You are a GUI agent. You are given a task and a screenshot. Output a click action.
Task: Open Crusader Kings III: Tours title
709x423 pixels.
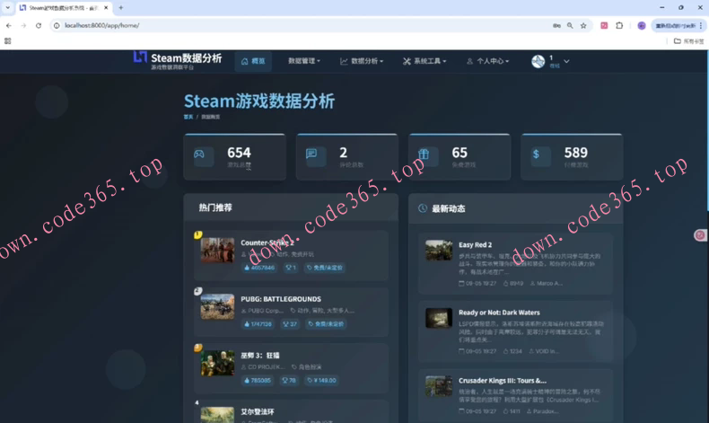(503, 381)
